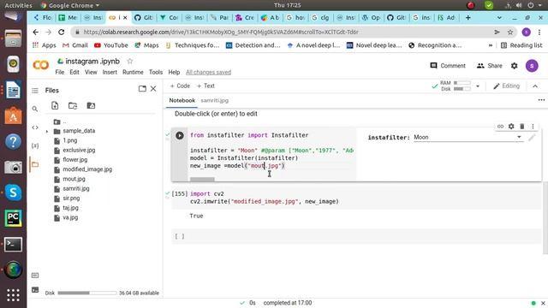
Task: Open the File menu
Action: tap(60, 72)
